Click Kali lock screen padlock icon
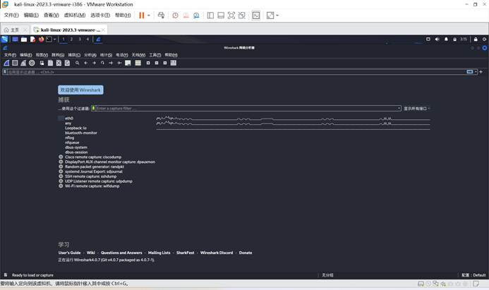 click(x=476, y=40)
